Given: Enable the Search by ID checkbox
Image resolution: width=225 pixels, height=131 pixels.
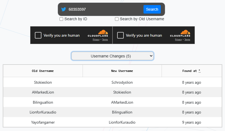Looking at the screenshot, I should tap(61, 19).
